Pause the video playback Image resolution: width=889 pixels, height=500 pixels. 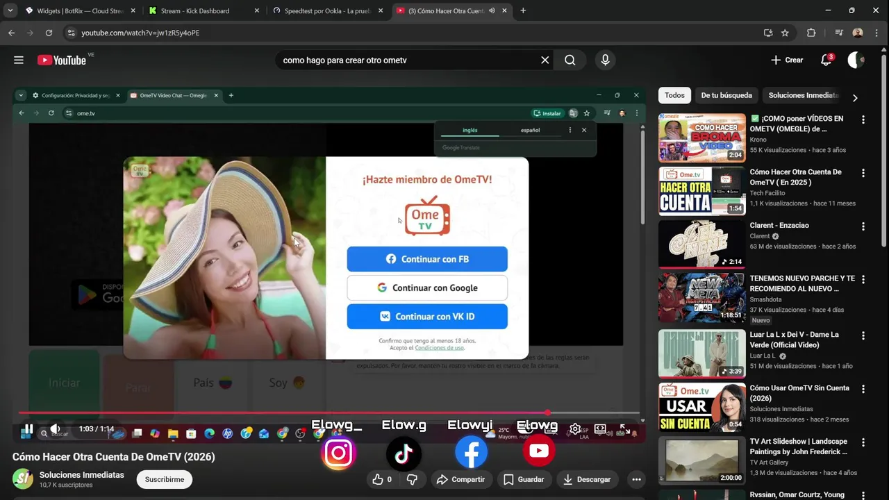click(29, 429)
